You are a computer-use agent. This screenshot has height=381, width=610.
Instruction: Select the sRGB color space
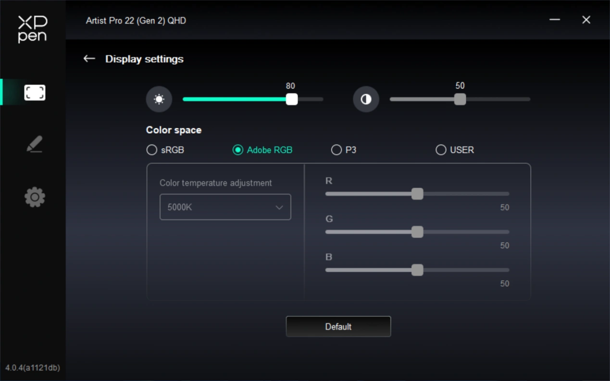[x=152, y=150]
